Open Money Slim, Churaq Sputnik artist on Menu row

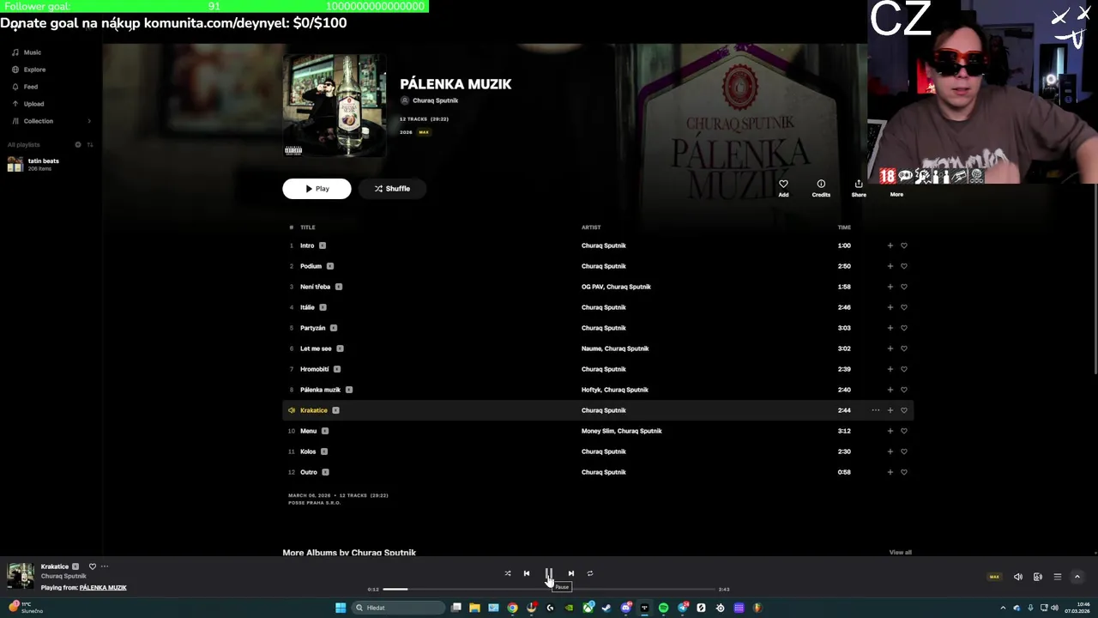tap(621, 431)
